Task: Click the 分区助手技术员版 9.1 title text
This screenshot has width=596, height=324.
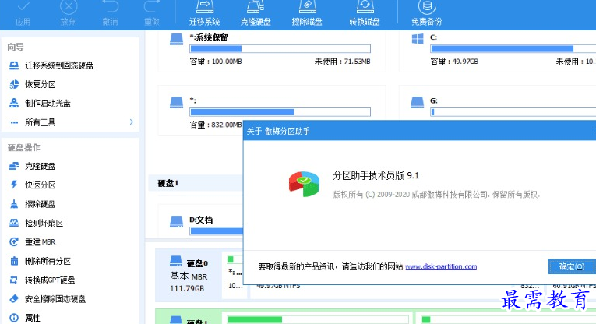Action: [376, 175]
